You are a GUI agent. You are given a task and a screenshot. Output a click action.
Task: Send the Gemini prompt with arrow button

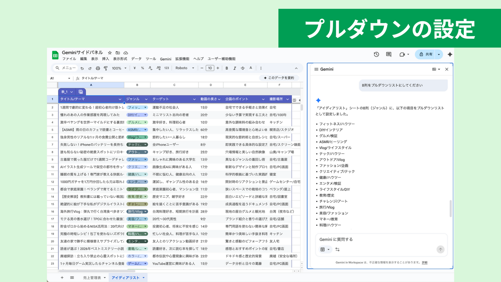(x=440, y=249)
